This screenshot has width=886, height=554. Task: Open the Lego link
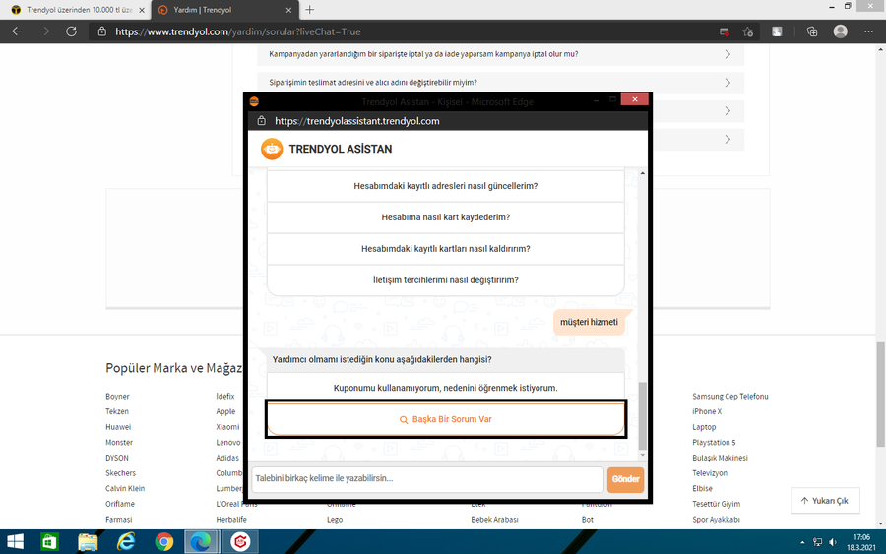point(335,519)
